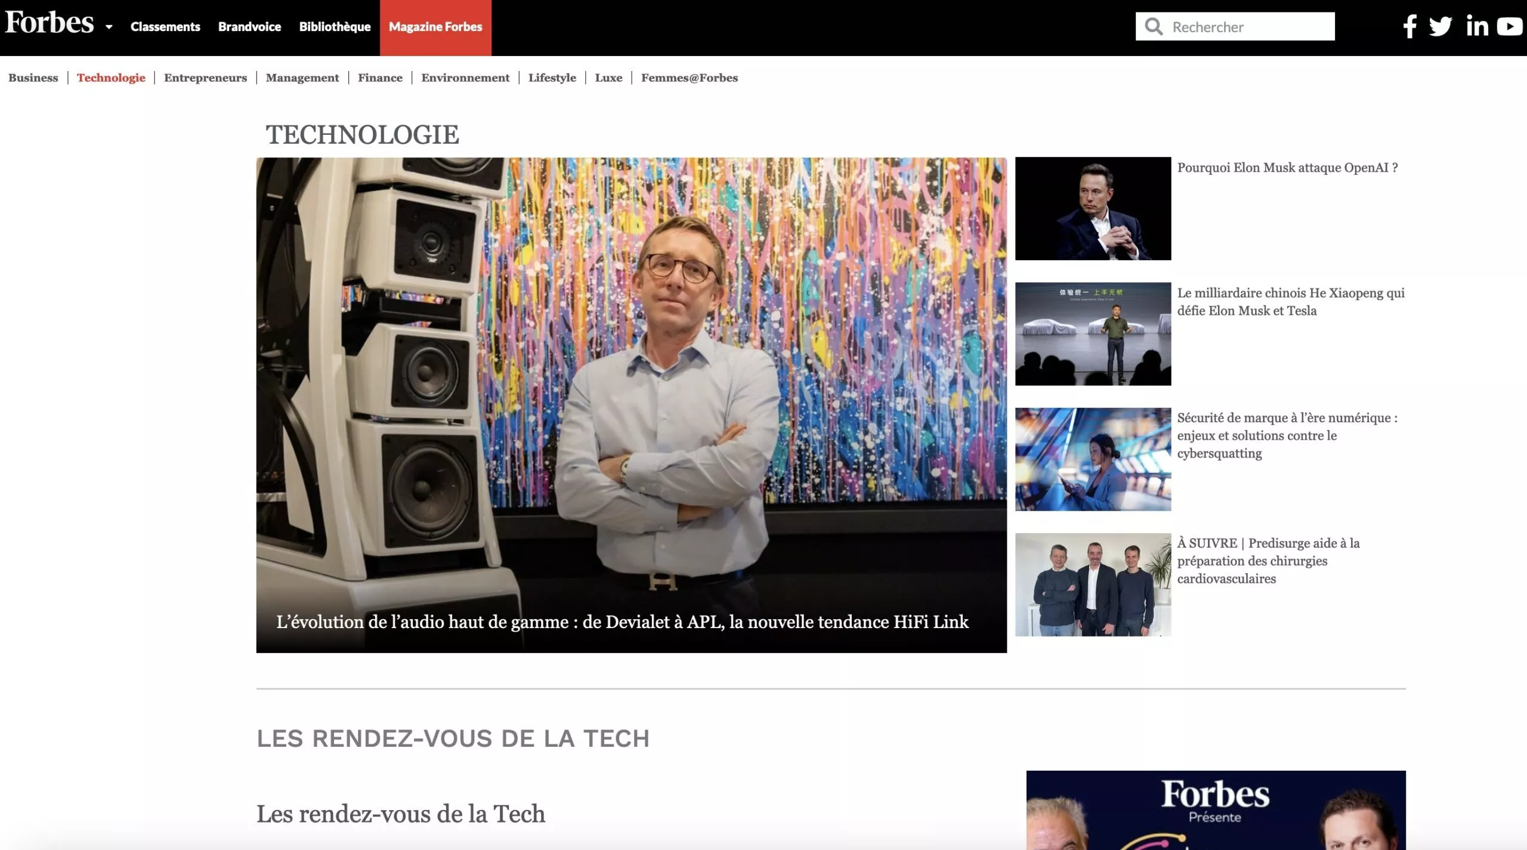This screenshot has height=850, width=1527.
Task: Read the milliardaire chinois He Xiaopeng article
Action: point(1291,302)
